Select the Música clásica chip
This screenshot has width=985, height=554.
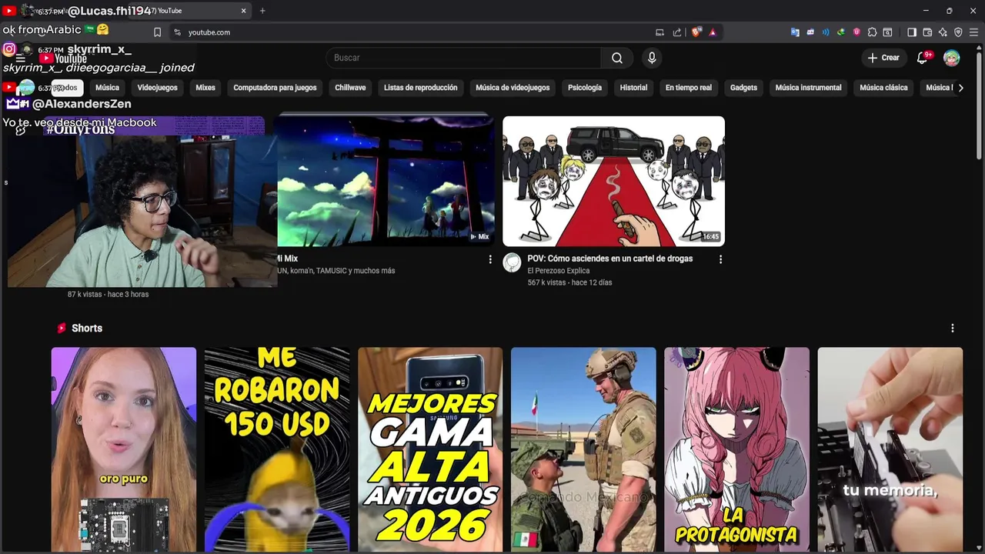[883, 88]
